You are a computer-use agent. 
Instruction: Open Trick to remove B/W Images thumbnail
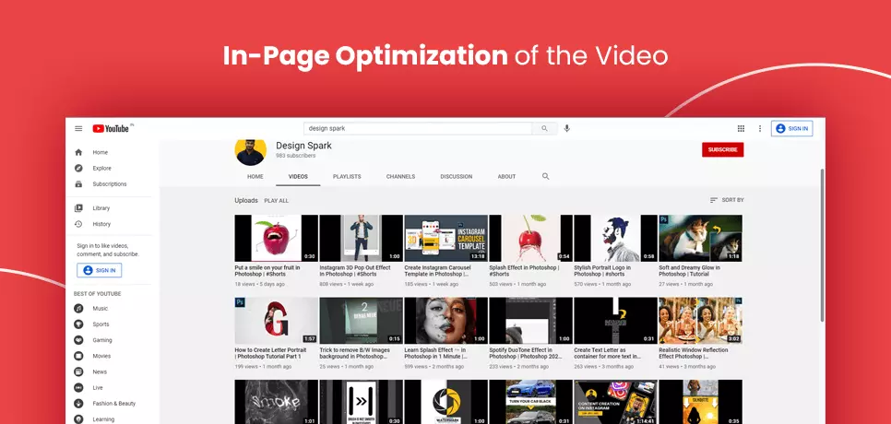click(x=361, y=321)
